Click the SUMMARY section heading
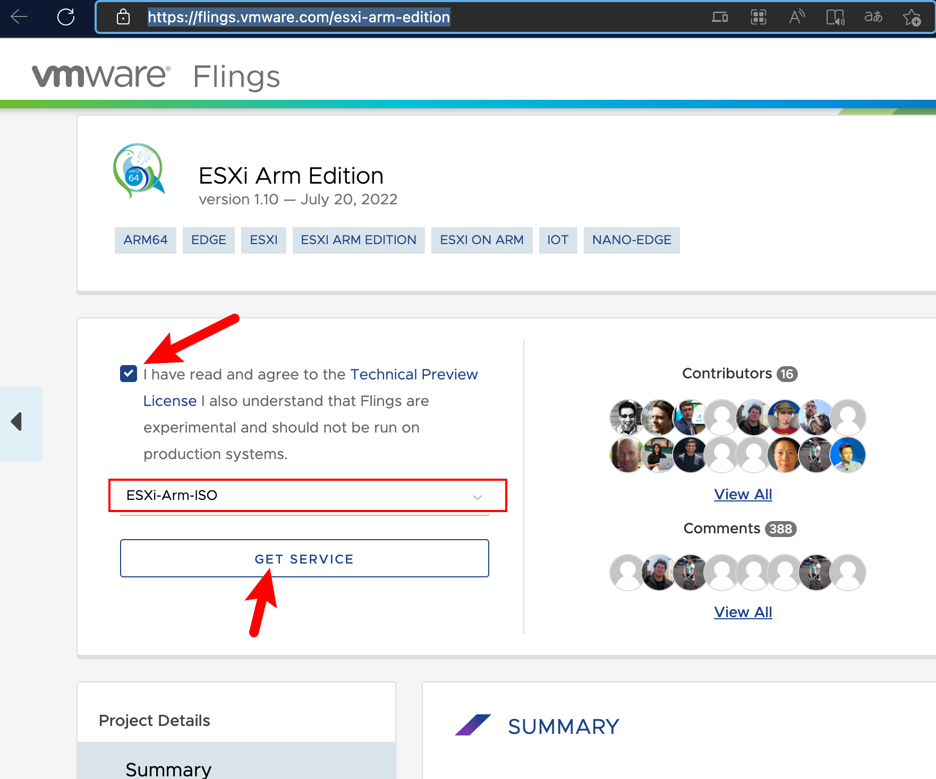The height and width of the screenshot is (779, 936). (564, 726)
